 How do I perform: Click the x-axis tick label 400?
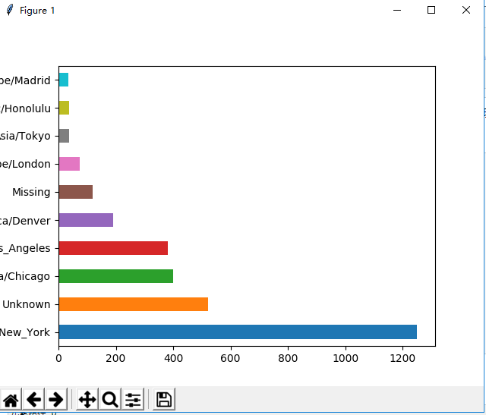(173, 358)
